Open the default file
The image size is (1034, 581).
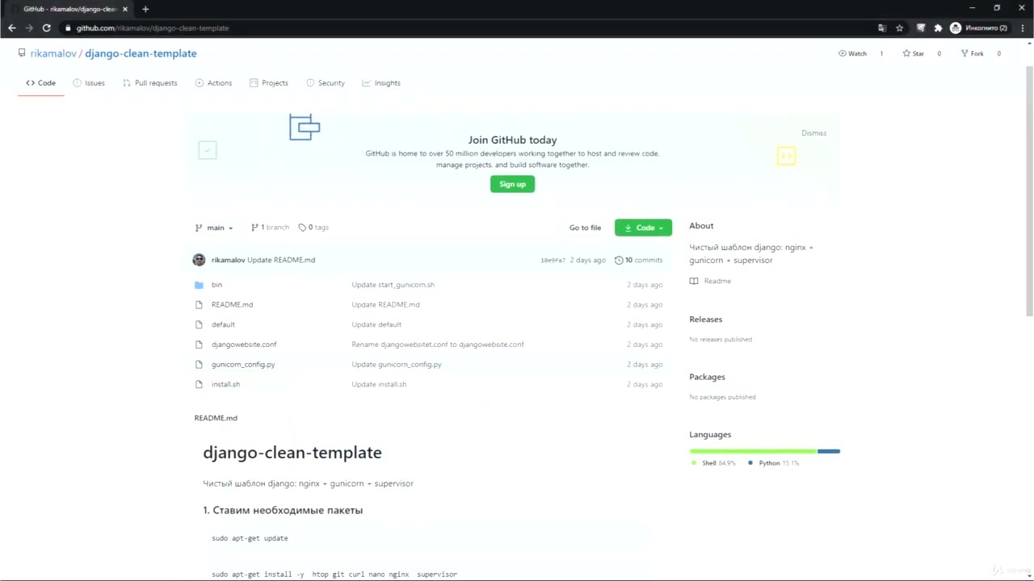click(223, 324)
